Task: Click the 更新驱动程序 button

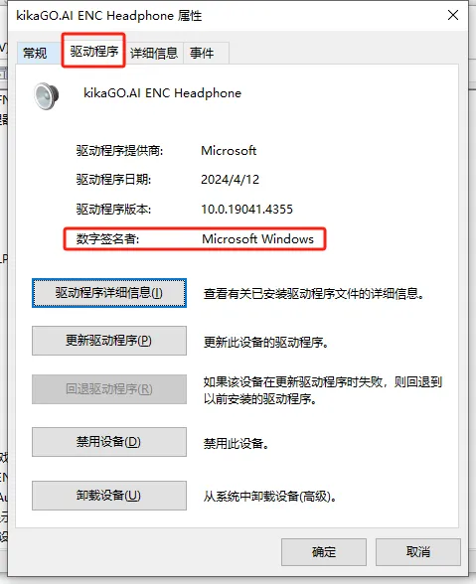Action: click(109, 341)
